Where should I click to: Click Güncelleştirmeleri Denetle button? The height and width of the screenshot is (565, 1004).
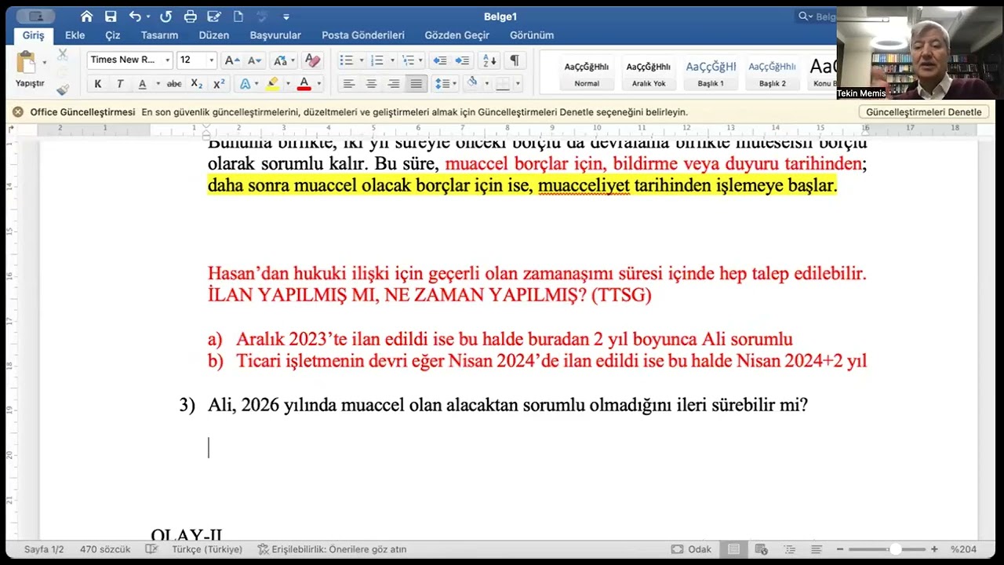923,112
